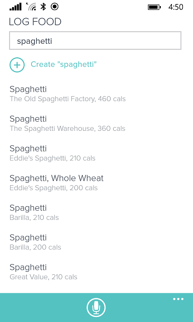
Task: Open the three-dots more options menu
Action: click(x=178, y=299)
